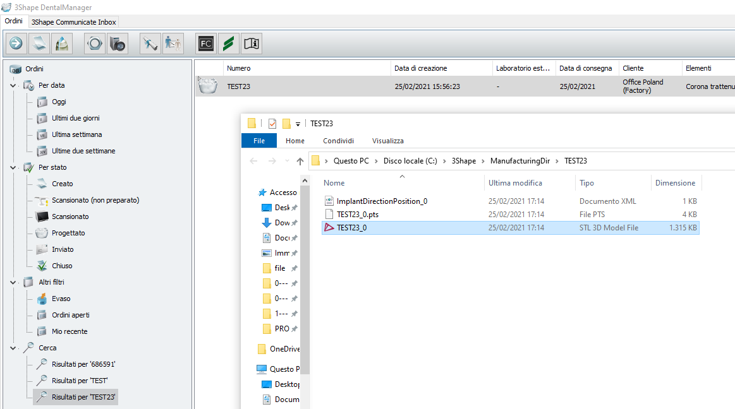
Task: Click the camera toolbar icon
Action: (118, 44)
